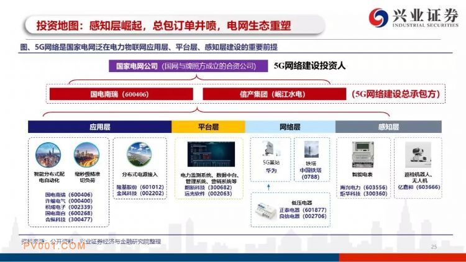The width and height of the screenshot is (466, 262).
Task: Click 良信电器 (002706) entry
Action: [x=303, y=216]
